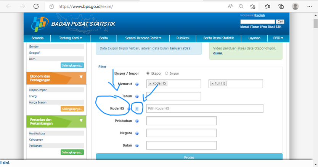Viewport: 318px width, 167px height.
Task: Expand the Tentang Kami menu
Action: coord(71,38)
